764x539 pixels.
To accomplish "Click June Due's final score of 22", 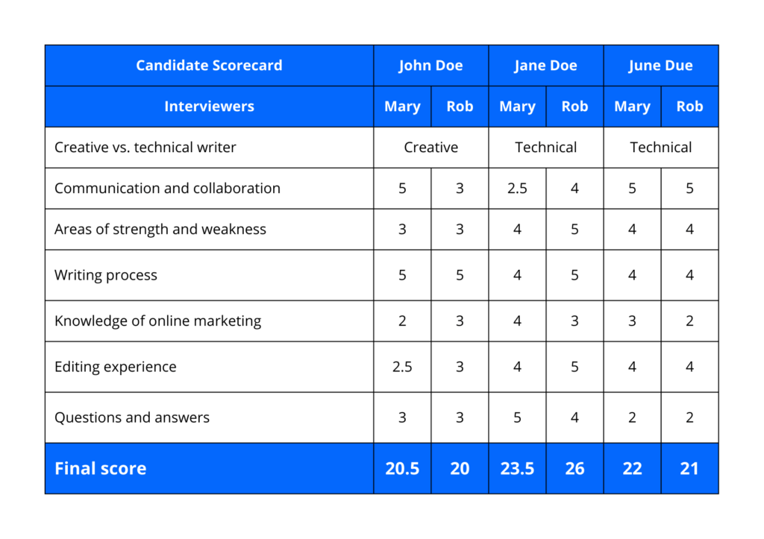I will [x=632, y=469].
